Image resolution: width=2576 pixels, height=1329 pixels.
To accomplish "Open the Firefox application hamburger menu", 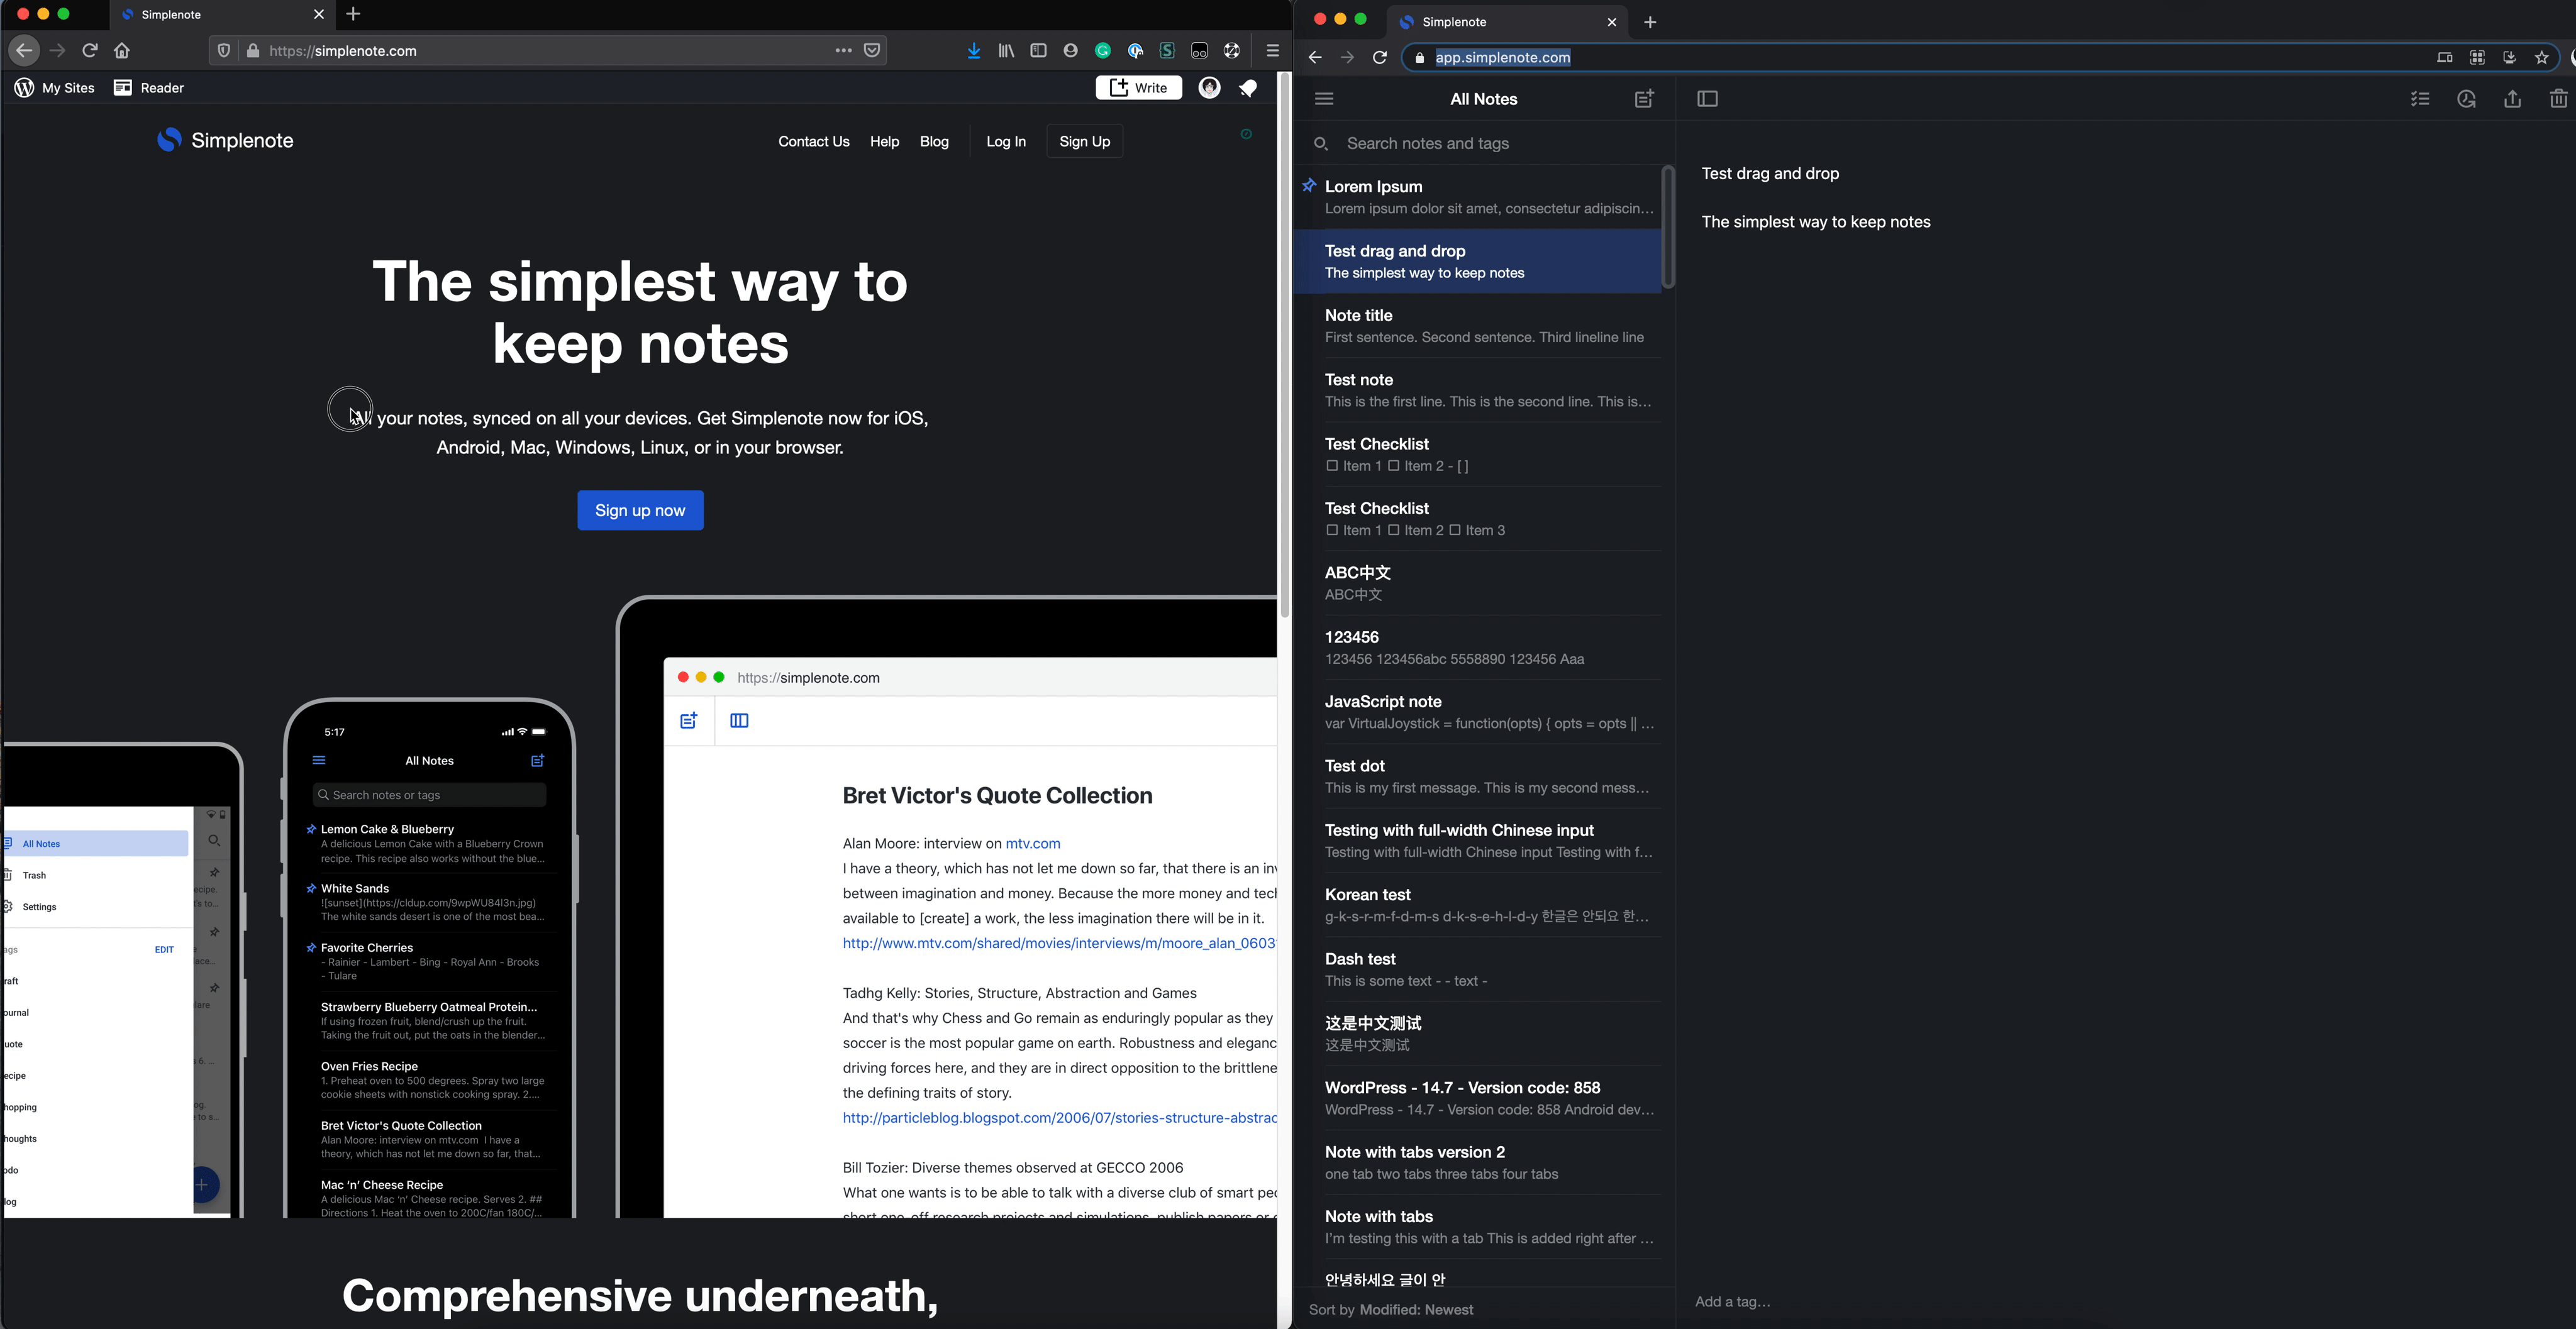I will click(x=1273, y=51).
